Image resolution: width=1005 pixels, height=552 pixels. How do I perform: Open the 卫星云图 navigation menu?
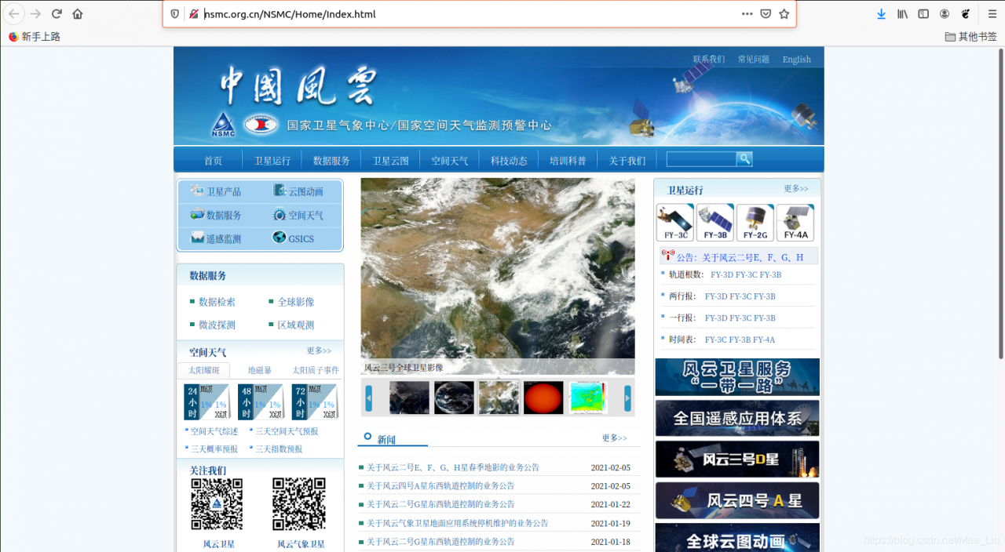[x=390, y=159]
